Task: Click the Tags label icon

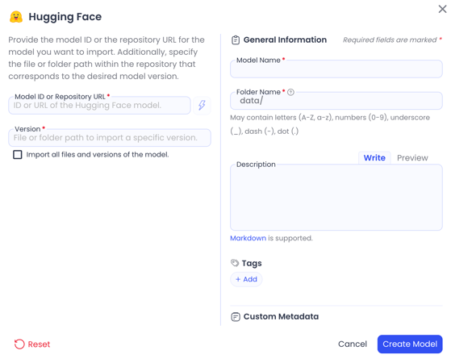Action: [235, 263]
